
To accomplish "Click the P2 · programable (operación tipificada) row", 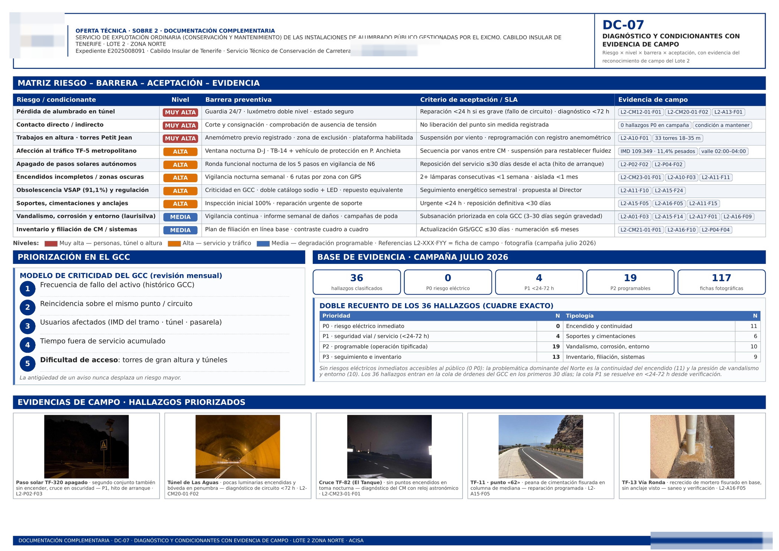I will pos(441,347).
